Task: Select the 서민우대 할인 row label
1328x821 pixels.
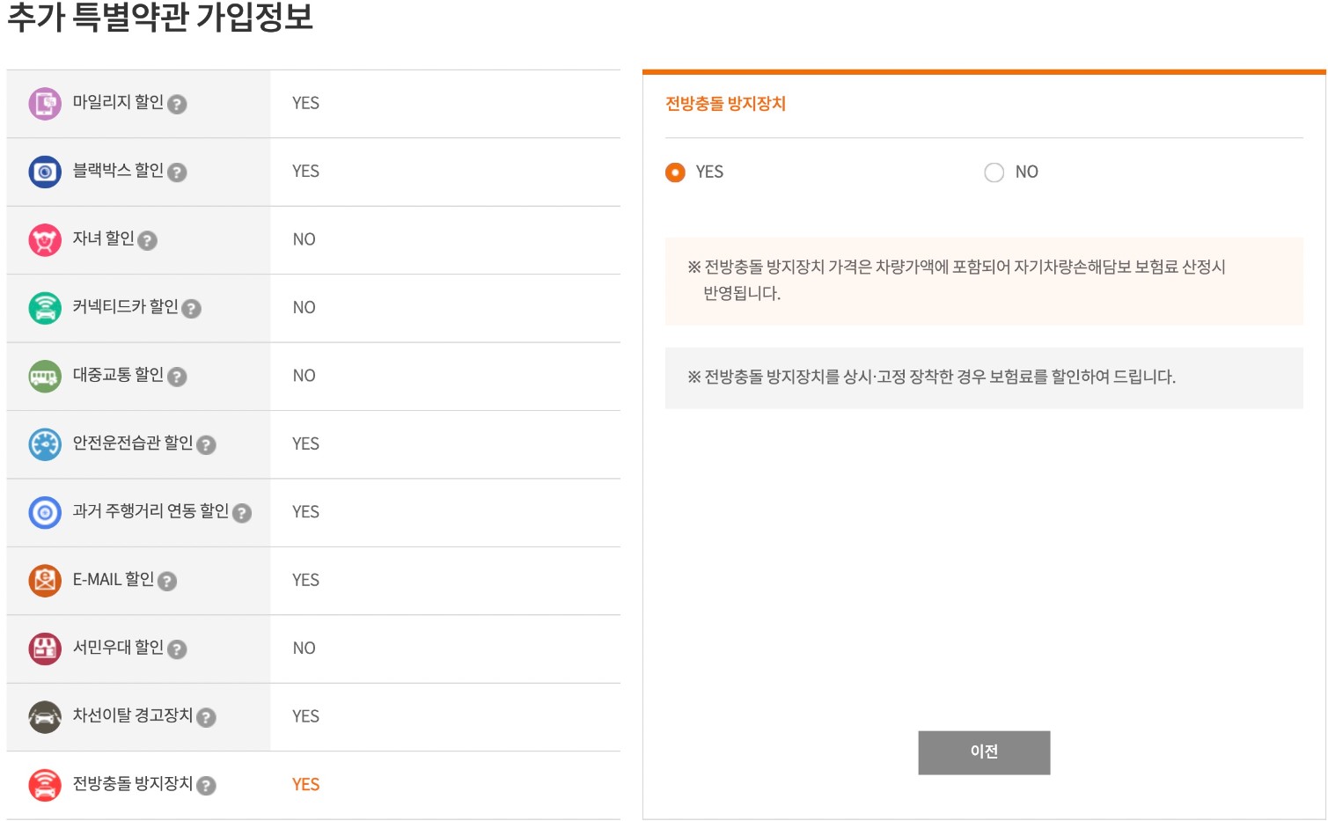Action: (118, 648)
